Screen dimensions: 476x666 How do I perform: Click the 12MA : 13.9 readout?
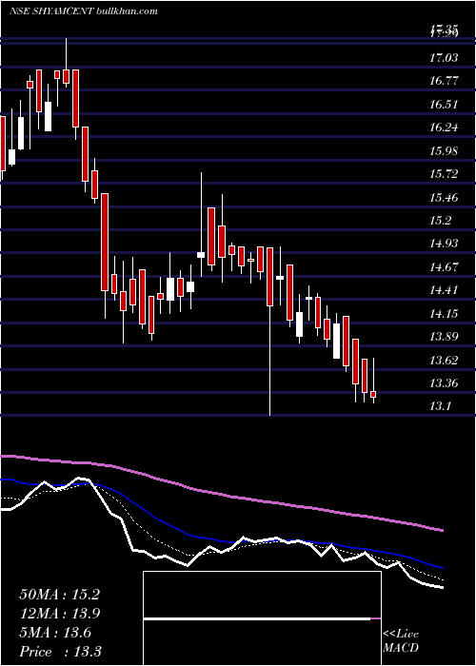pyautogui.click(x=59, y=614)
